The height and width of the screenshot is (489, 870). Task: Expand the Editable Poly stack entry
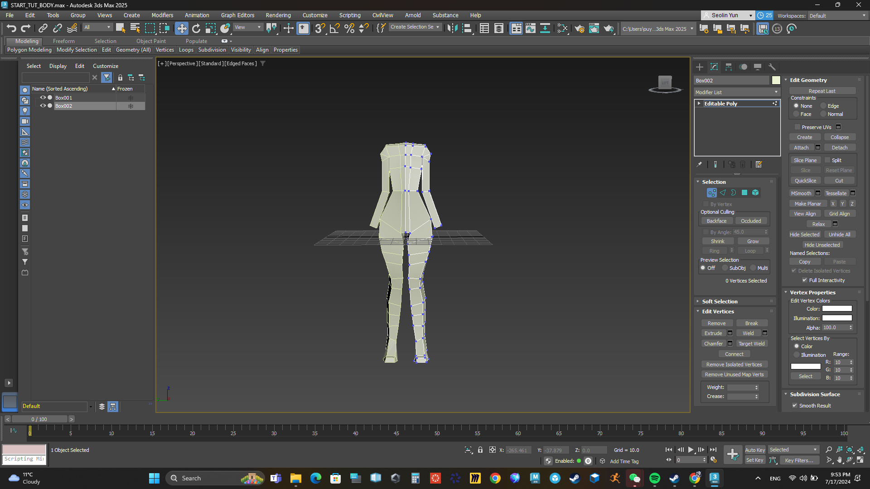pyautogui.click(x=699, y=104)
